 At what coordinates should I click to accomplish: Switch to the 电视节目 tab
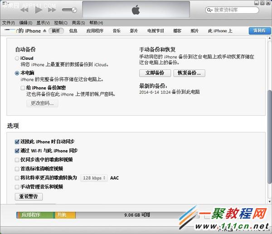click(155, 31)
